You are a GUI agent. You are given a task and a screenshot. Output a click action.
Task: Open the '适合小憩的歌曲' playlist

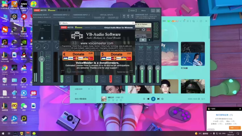(x=80, y=99)
